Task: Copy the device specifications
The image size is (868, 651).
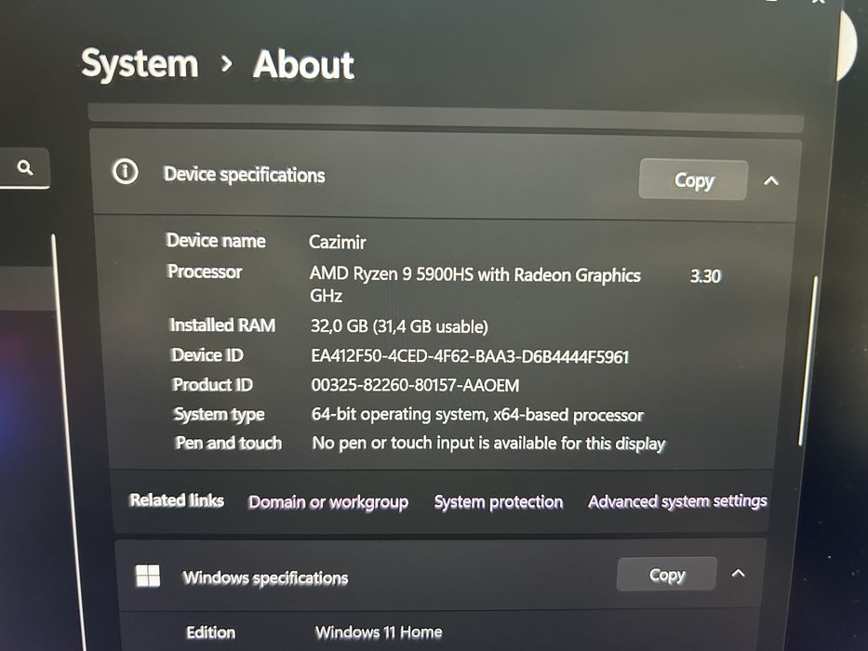Action: point(693,179)
